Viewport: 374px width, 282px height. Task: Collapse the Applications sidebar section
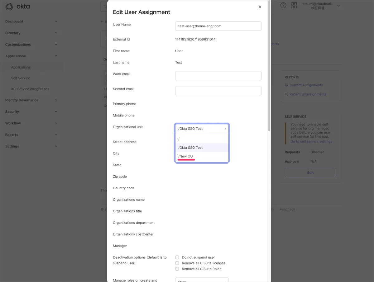56,56
